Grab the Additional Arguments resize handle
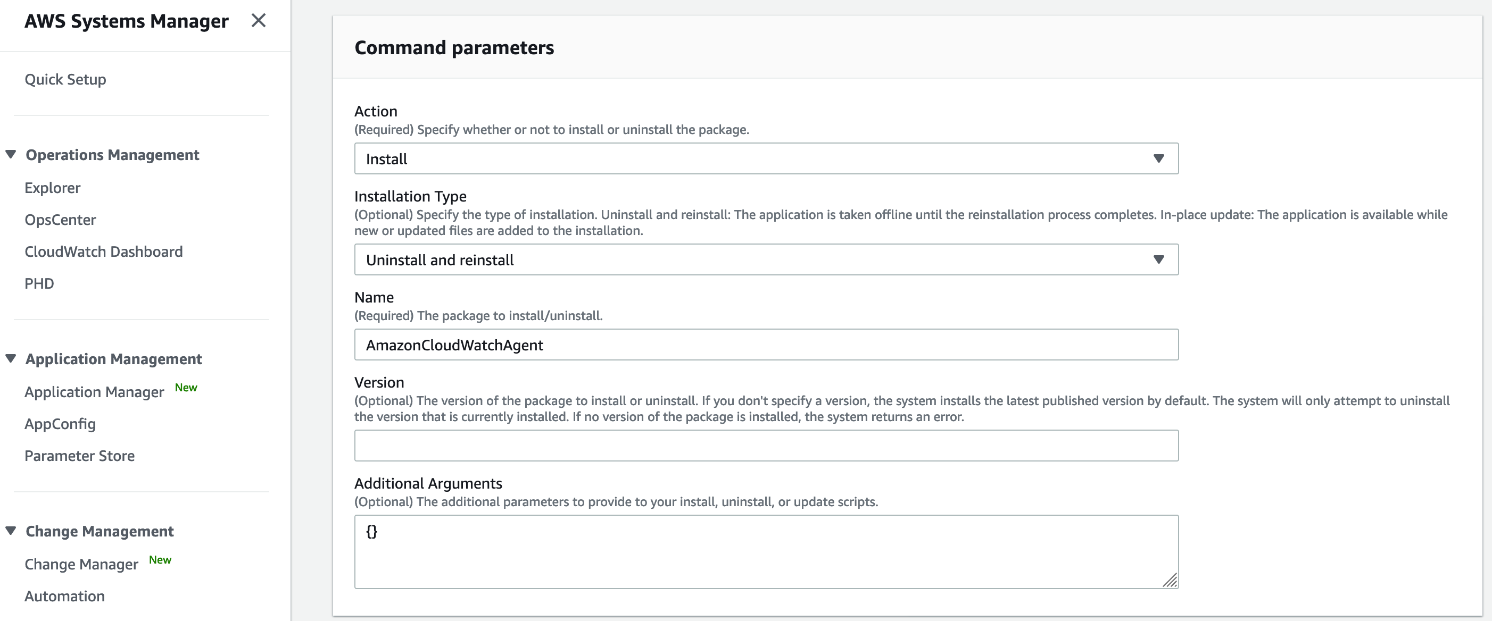The image size is (1492, 621). 1170,581
